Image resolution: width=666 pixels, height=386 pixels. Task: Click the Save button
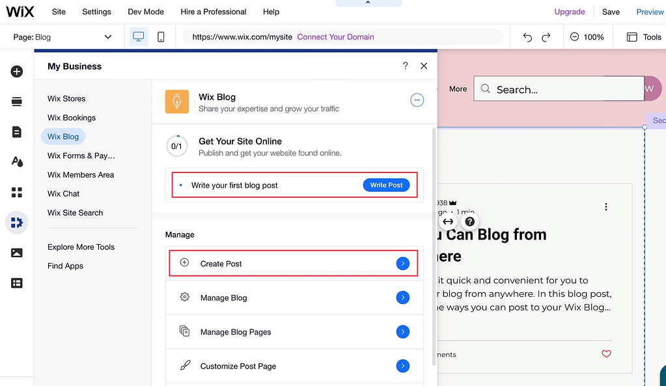[611, 12]
